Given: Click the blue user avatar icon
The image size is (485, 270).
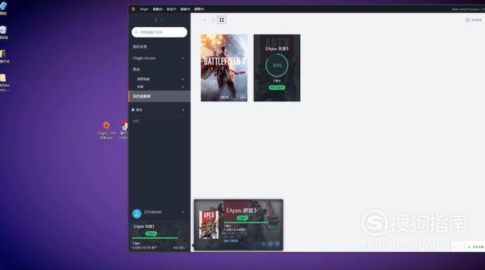Looking at the screenshot, I should pos(137,213).
